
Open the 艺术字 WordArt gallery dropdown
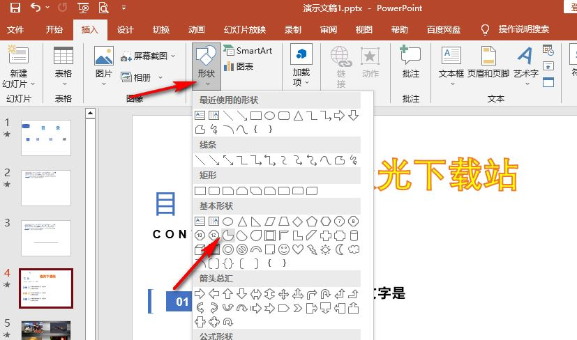[x=527, y=84]
